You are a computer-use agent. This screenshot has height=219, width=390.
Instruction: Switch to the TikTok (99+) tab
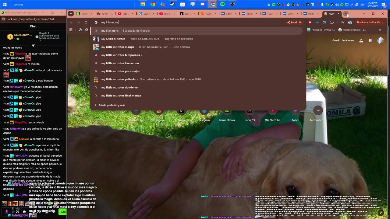(187, 14)
